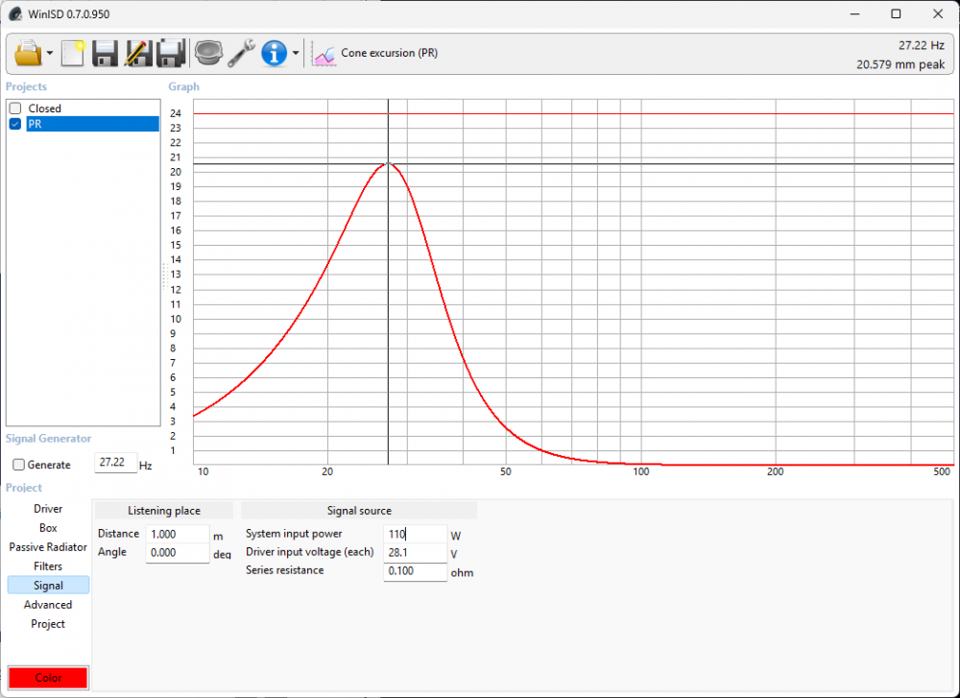Image resolution: width=960 pixels, height=698 pixels.
Task: Uncheck the PR project checkbox
Action: pyautogui.click(x=15, y=124)
